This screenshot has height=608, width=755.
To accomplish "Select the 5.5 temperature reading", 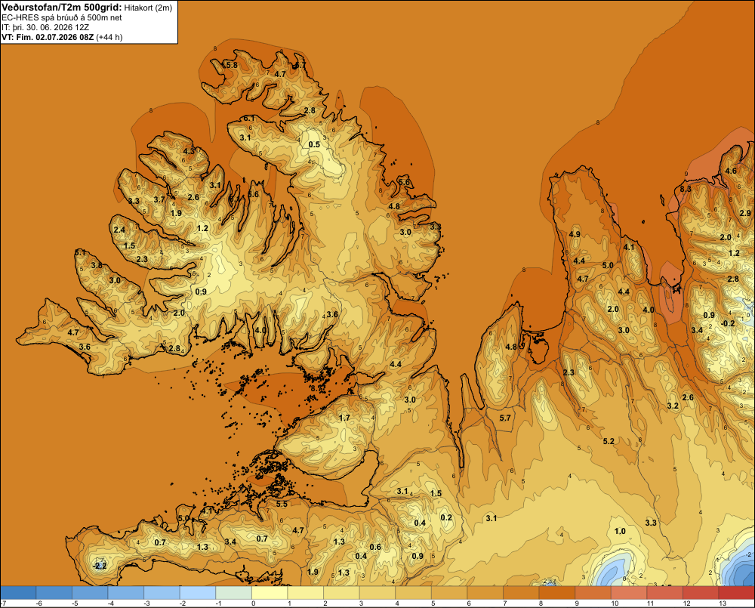I will coord(282,504).
